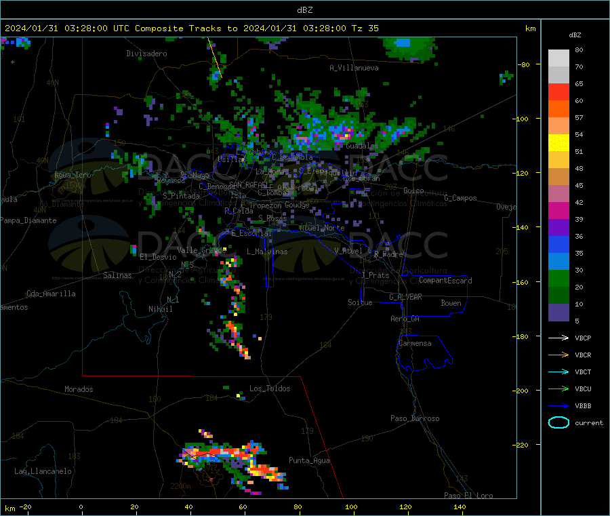
Task: Click the 'Guadales' map label
Action: tap(362, 146)
